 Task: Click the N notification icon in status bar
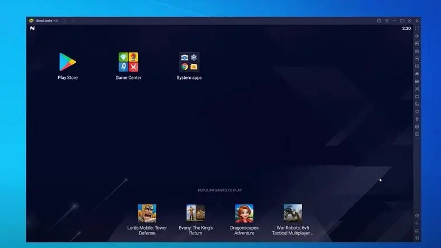32,29
